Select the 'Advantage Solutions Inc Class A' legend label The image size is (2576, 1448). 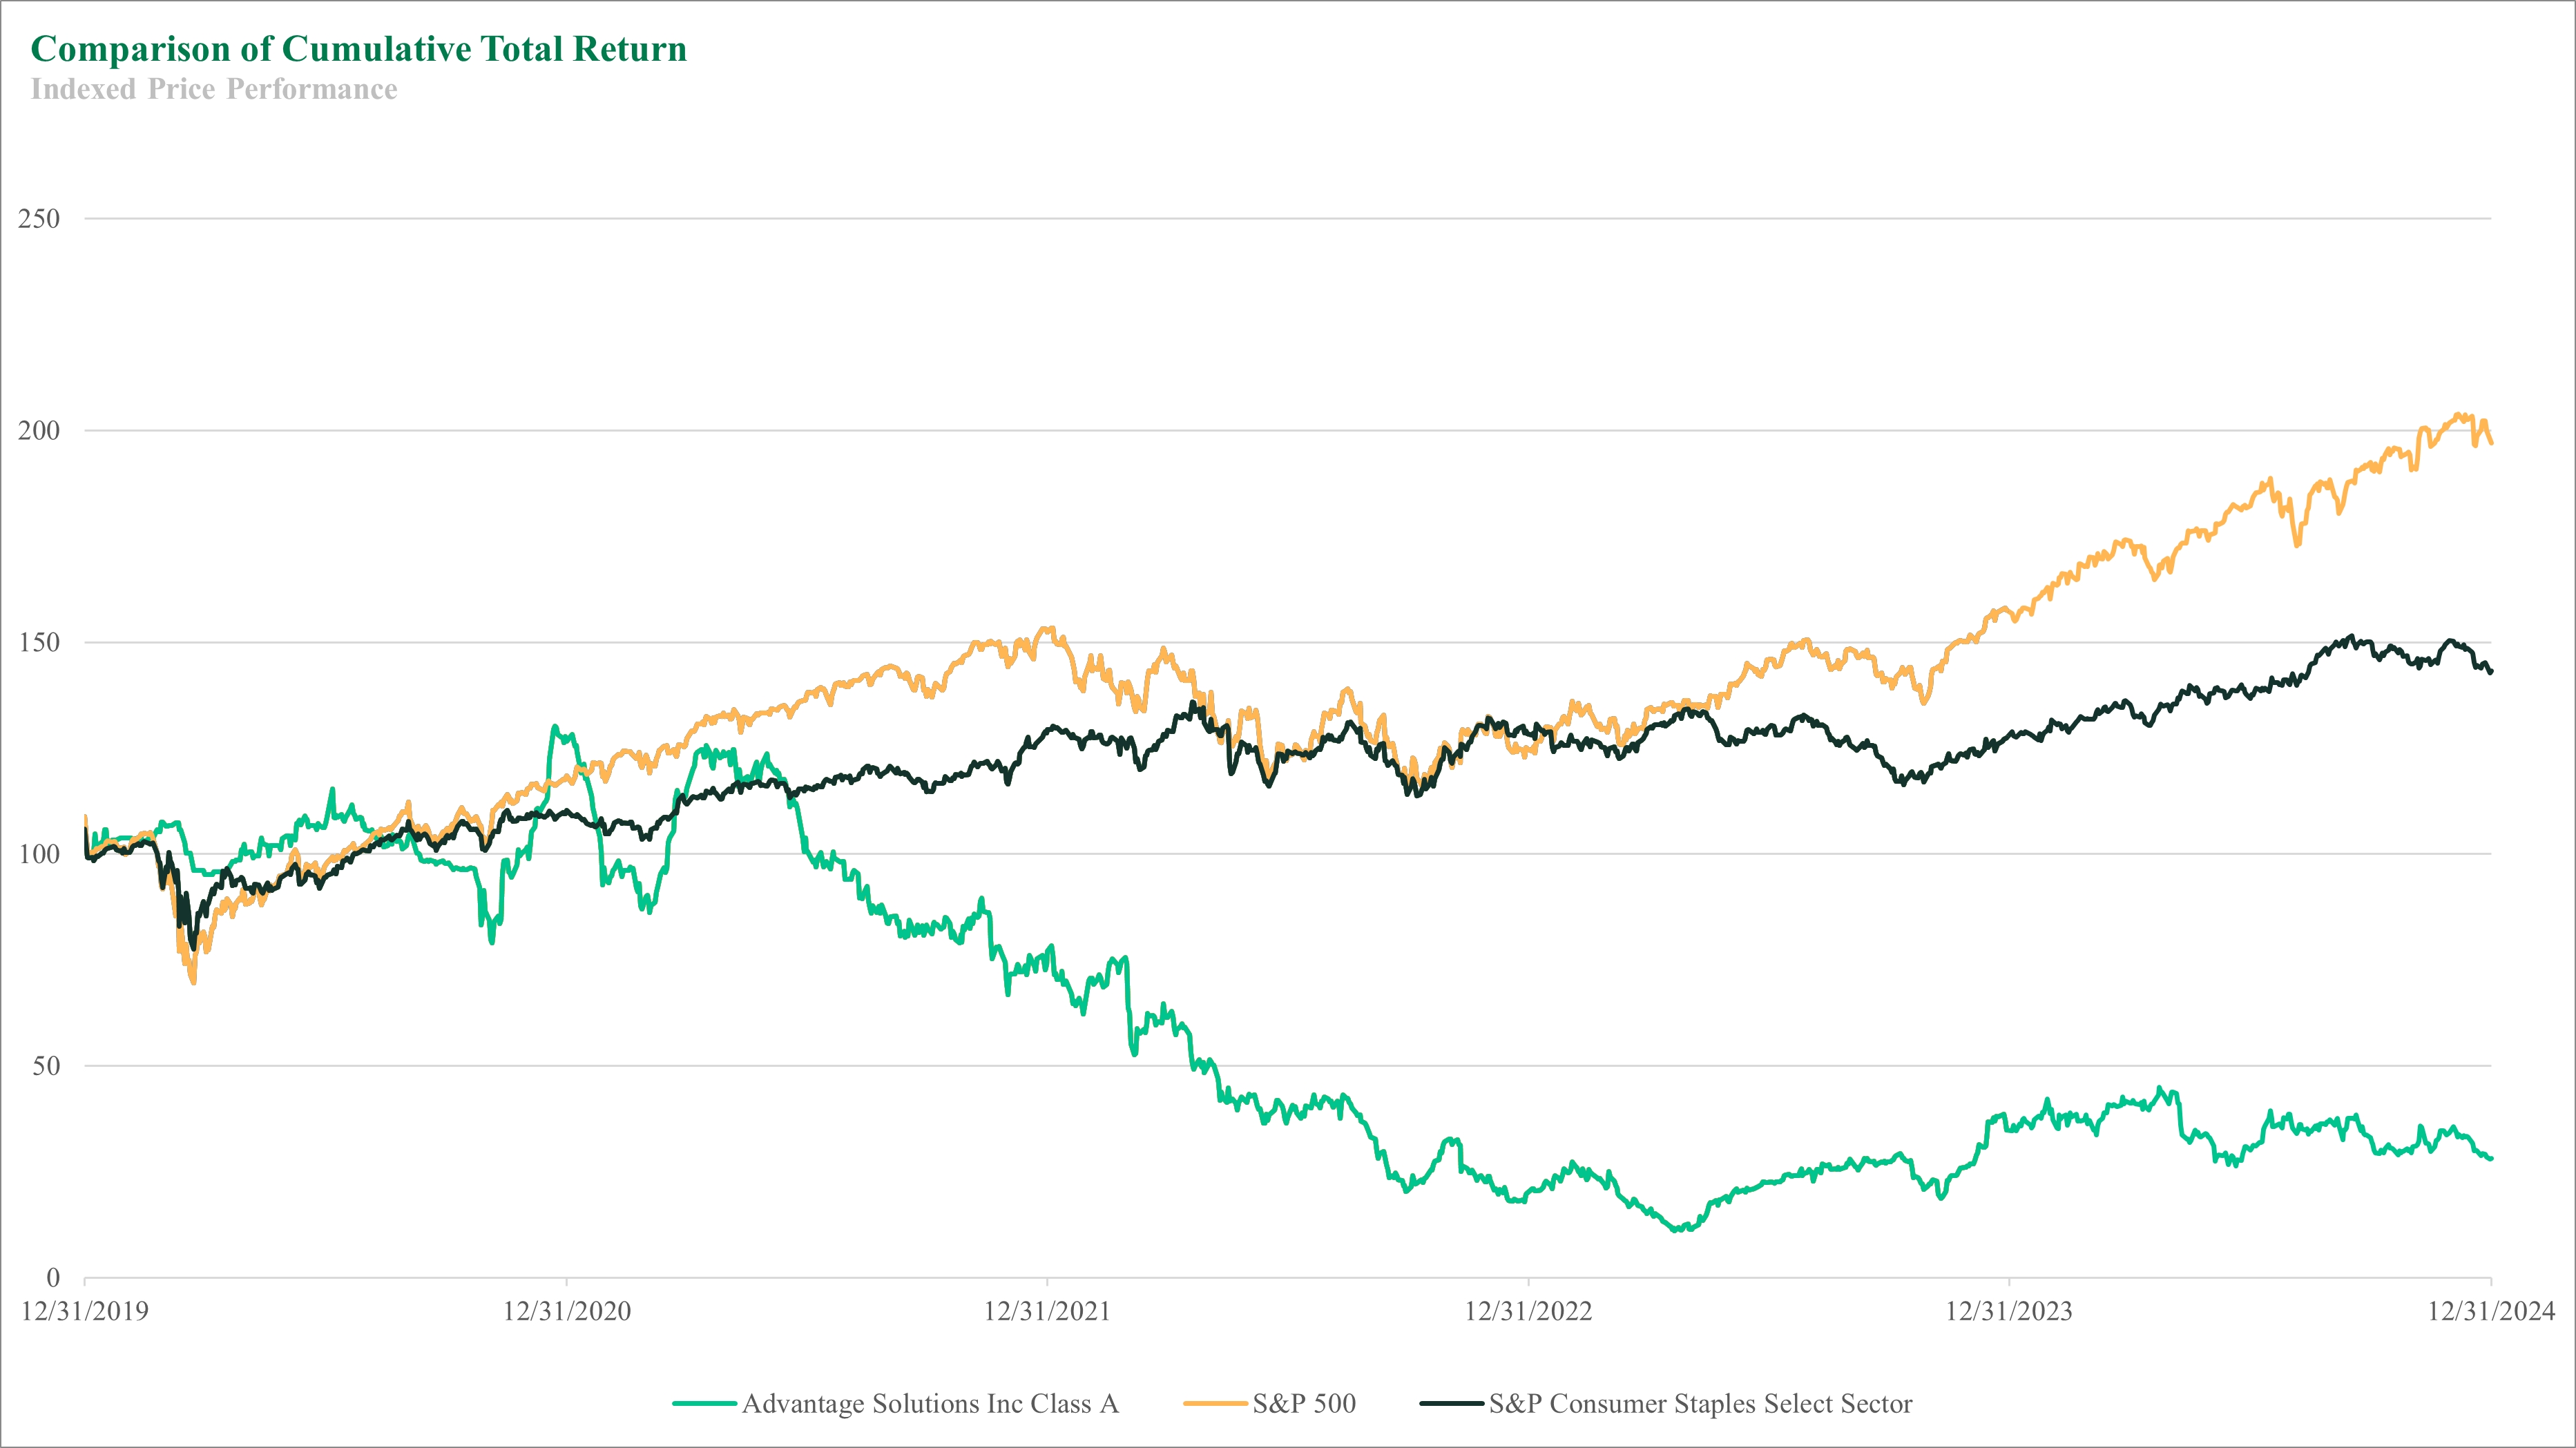[x=930, y=1404]
